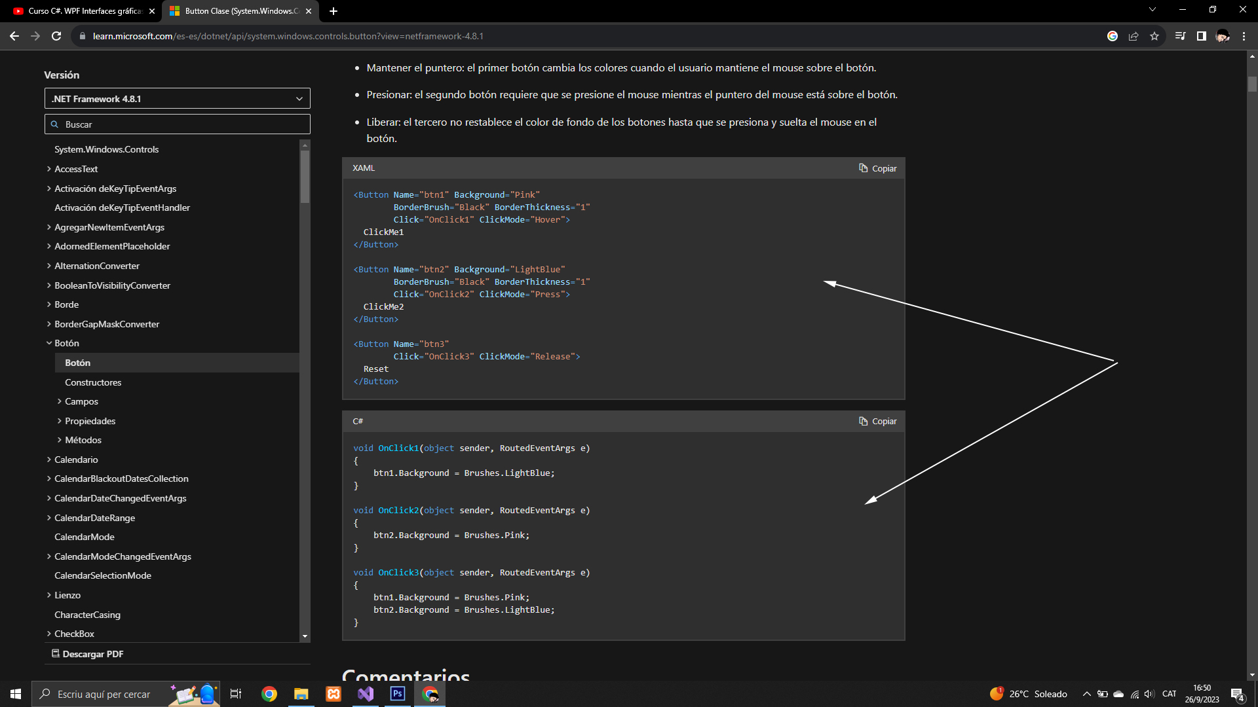This screenshot has width=1258, height=707.
Task: Open the Chrome three-dot menu
Action: tap(1244, 36)
